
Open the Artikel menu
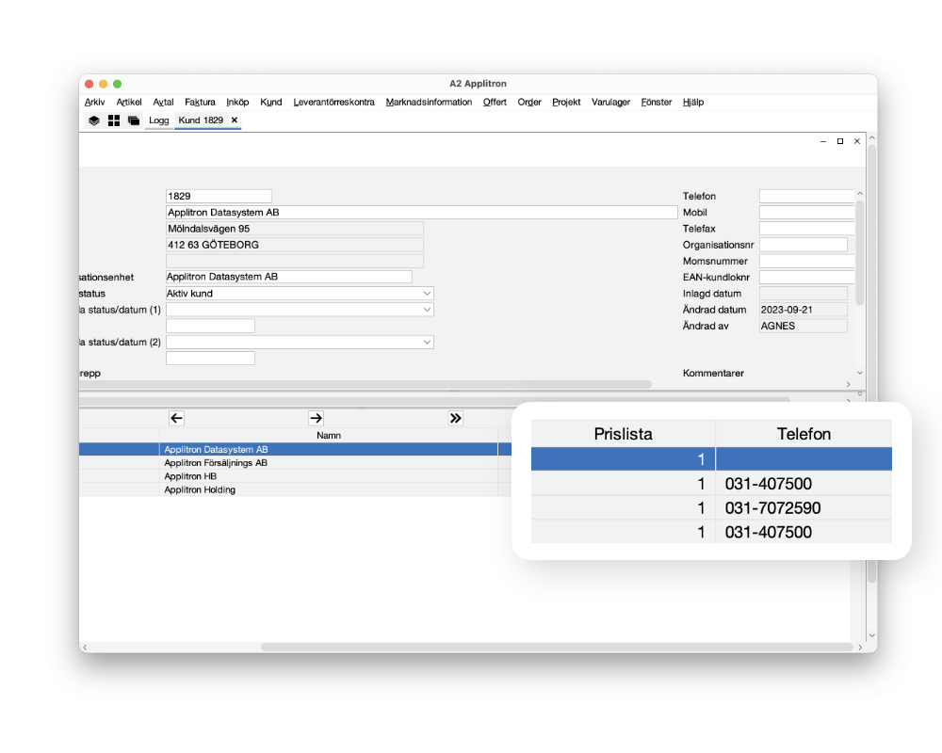(129, 102)
